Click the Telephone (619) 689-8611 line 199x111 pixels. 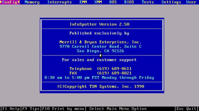coord(100,69)
